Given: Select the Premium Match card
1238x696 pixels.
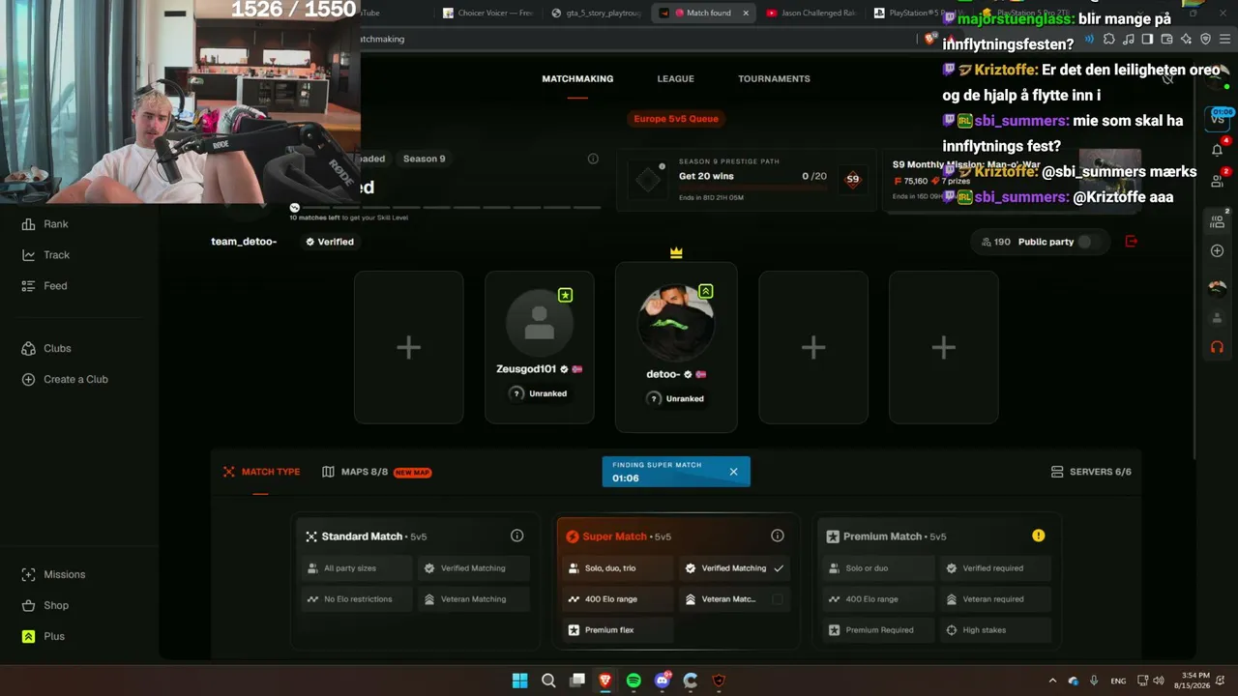Looking at the screenshot, I should (x=936, y=582).
